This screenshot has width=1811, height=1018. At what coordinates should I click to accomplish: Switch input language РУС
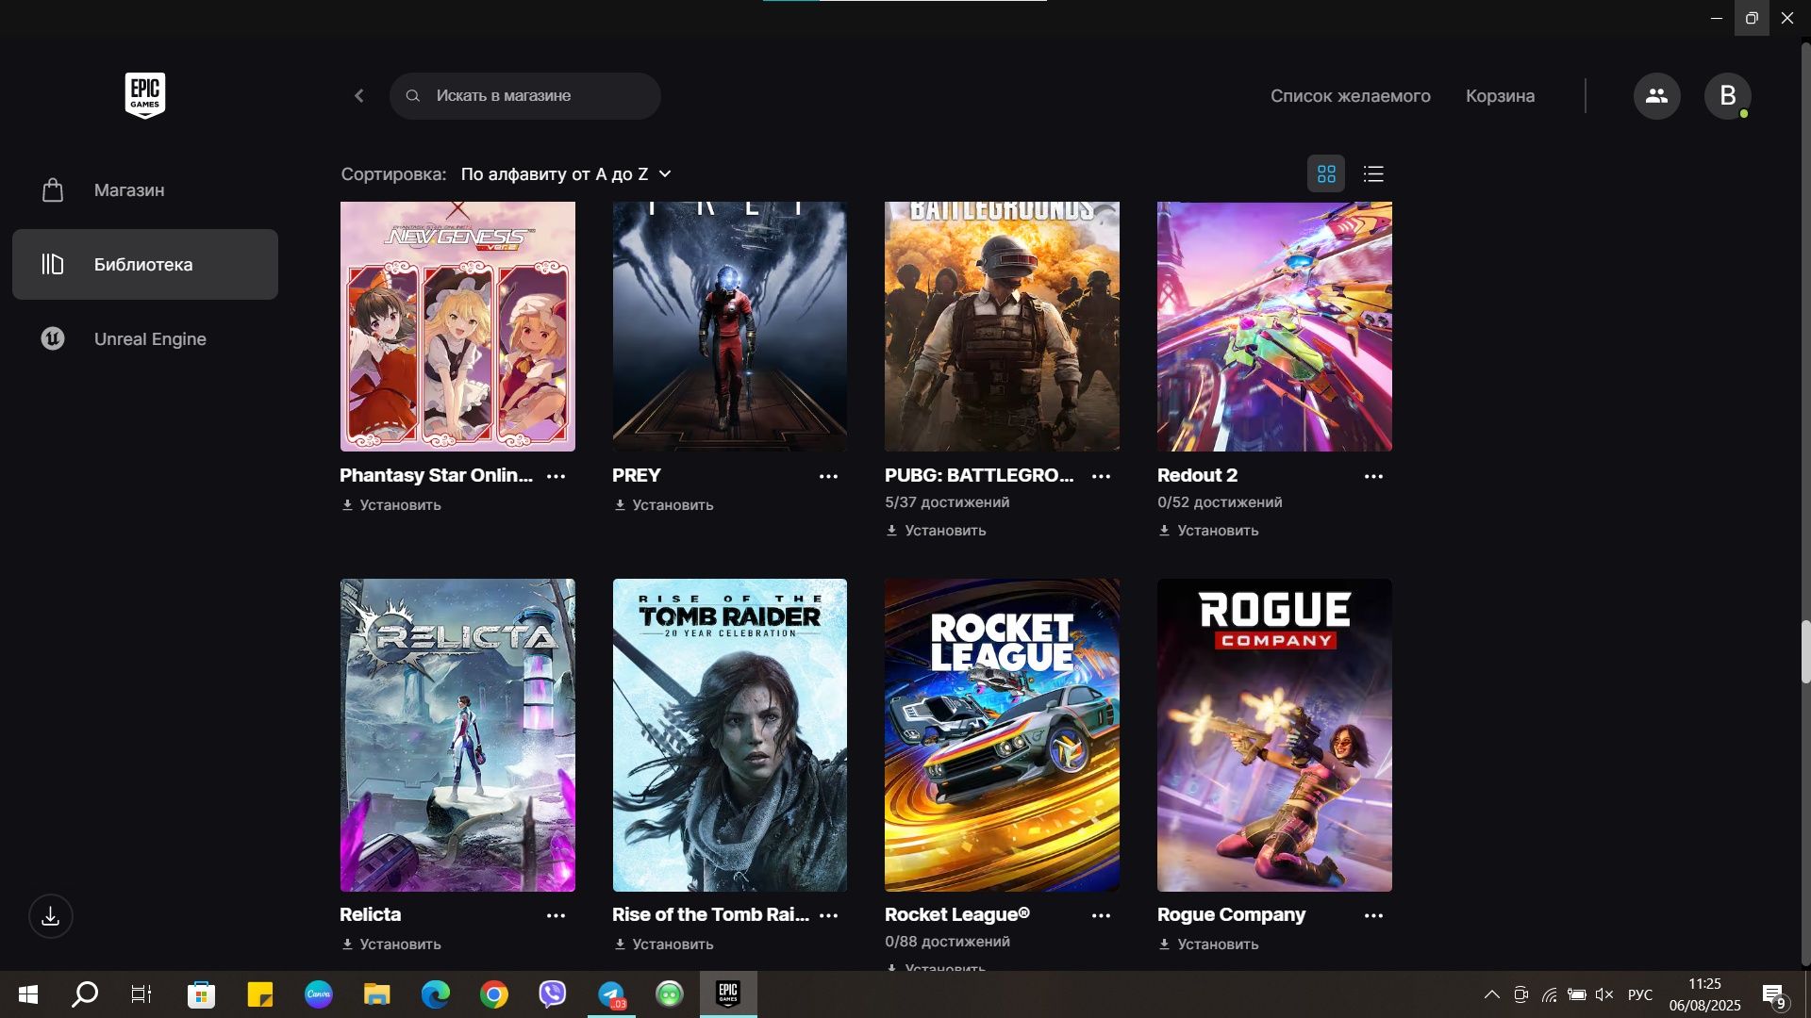[1640, 994]
